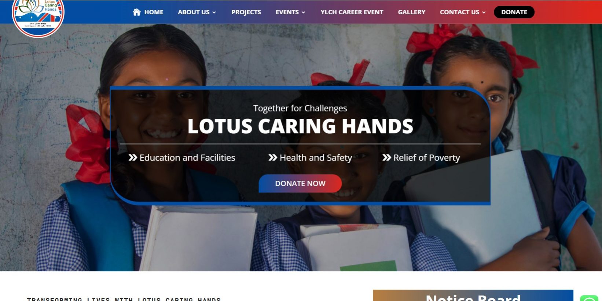The image size is (602, 301).
Task: Click the black Donate button
Action: pos(514,12)
